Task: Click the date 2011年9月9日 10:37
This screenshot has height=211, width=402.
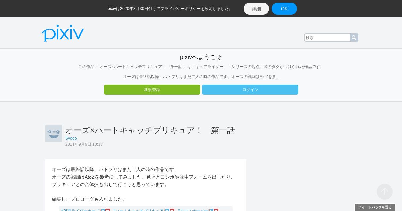Action: [84, 144]
